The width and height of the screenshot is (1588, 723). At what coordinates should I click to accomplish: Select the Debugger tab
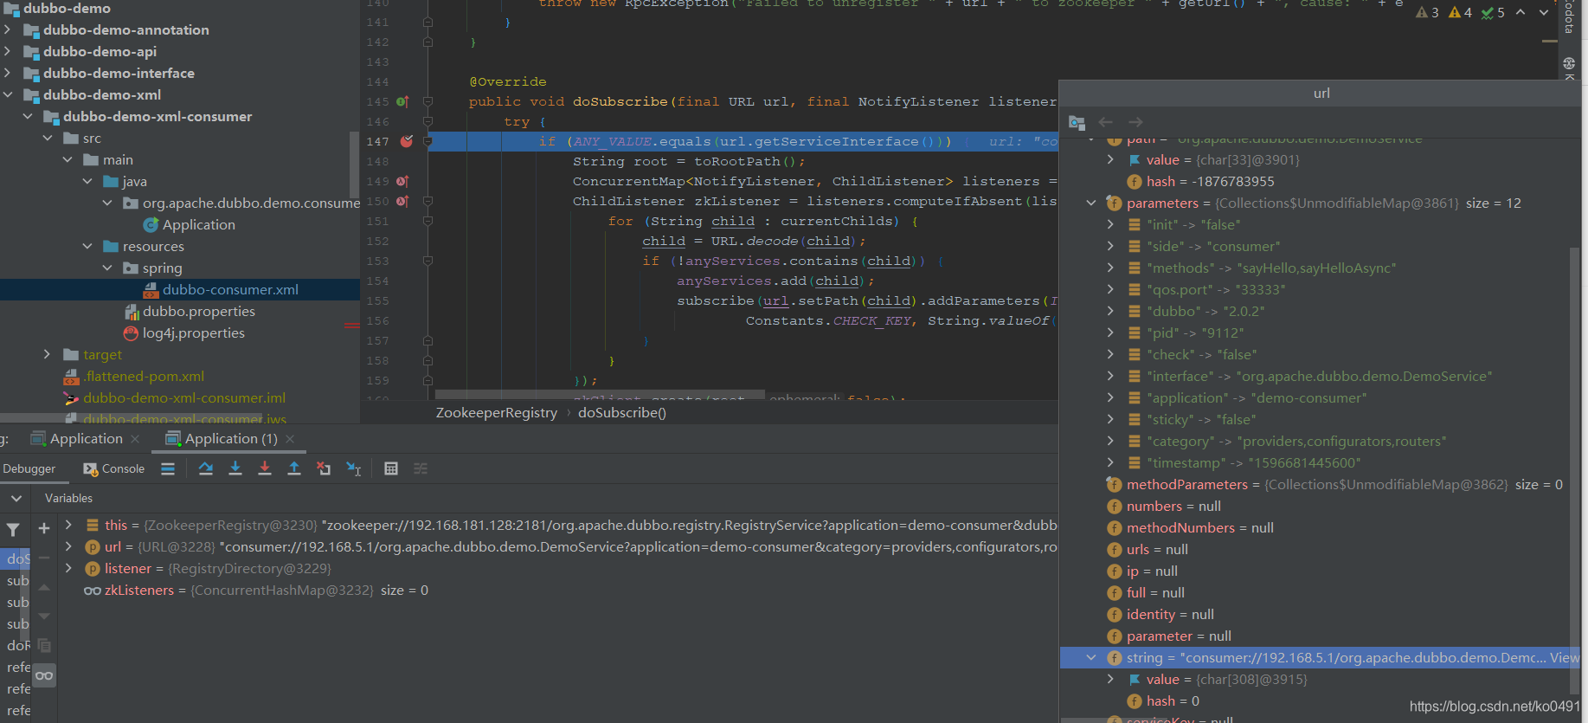coord(29,468)
